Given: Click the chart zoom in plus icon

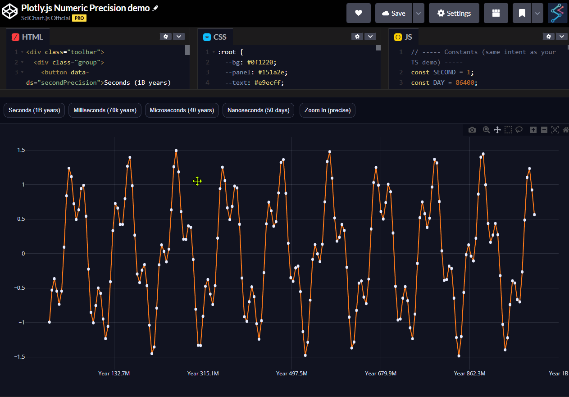Looking at the screenshot, I should [x=533, y=130].
